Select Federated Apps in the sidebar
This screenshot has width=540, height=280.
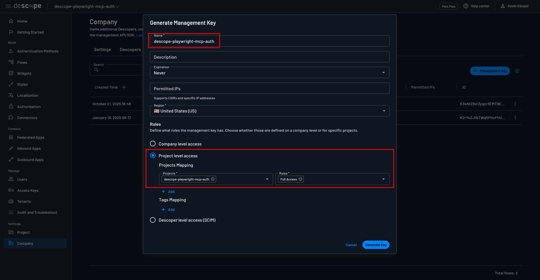(31, 137)
